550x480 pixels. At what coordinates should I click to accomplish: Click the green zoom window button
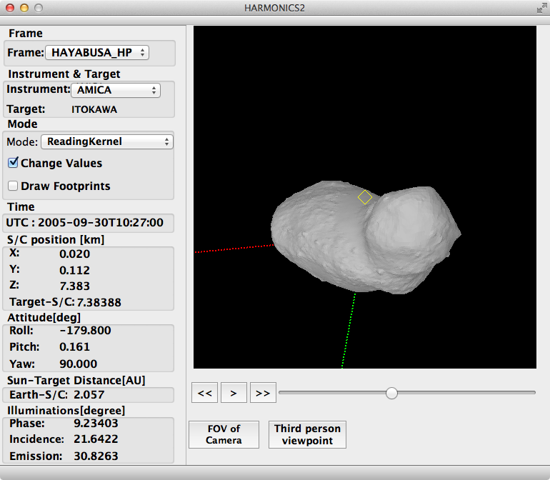tap(38, 8)
